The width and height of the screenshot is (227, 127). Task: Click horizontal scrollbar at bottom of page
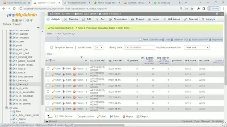coord(99,125)
